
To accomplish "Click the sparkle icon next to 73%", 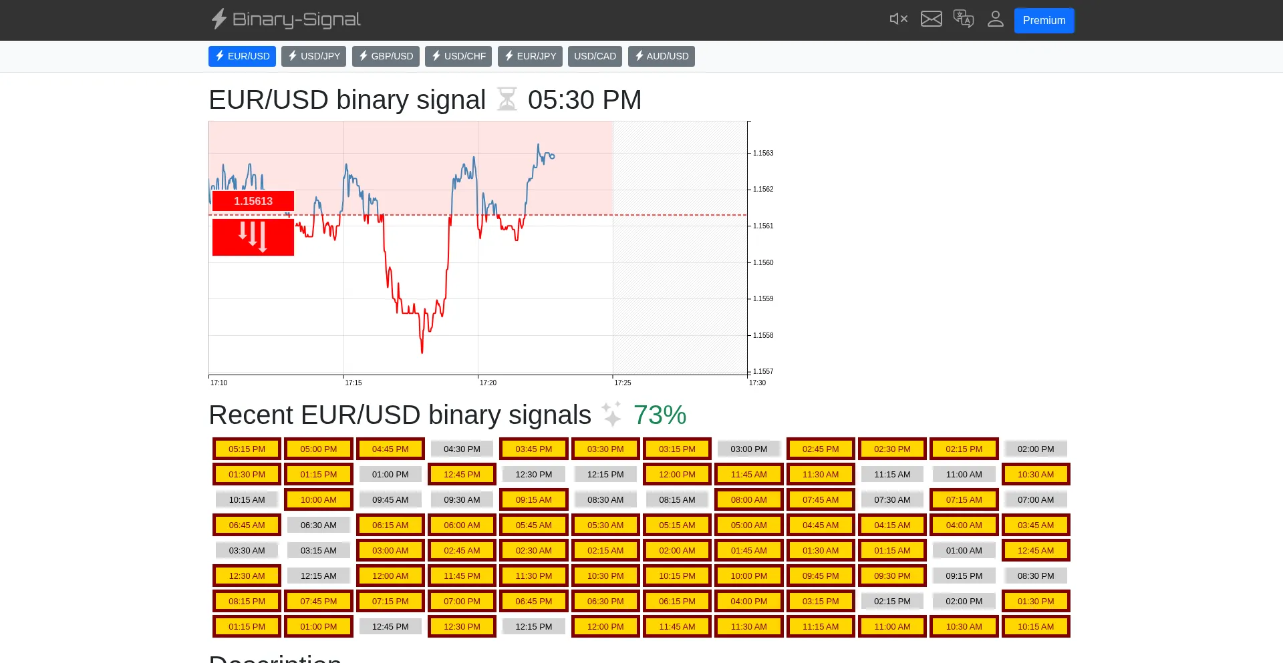I will [611, 415].
